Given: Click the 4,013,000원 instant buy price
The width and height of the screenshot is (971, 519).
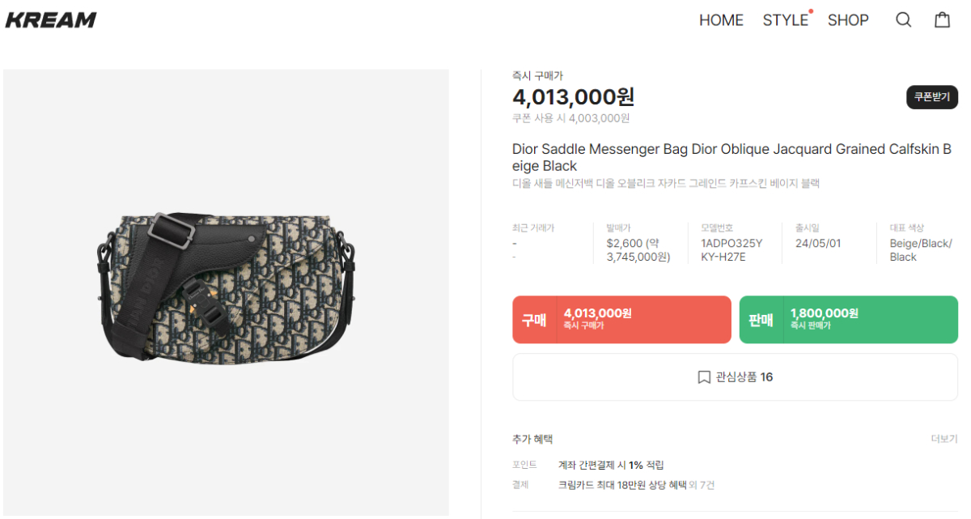Looking at the screenshot, I should pyautogui.click(x=573, y=98).
